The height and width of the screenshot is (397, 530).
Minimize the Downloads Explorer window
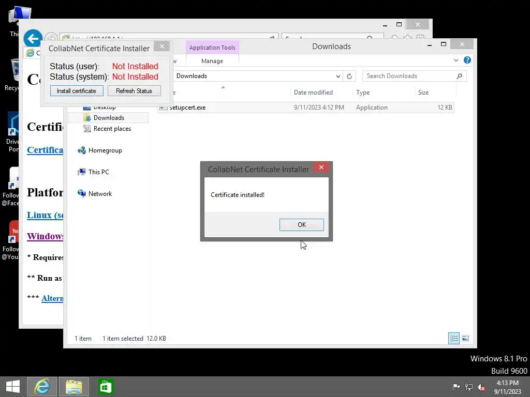point(430,44)
